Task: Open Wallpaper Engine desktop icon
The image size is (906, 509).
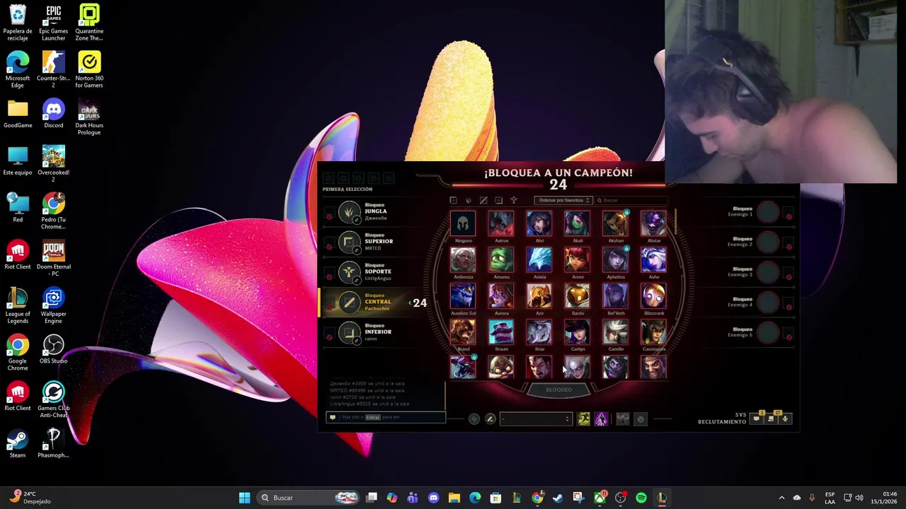Action: click(x=53, y=305)
